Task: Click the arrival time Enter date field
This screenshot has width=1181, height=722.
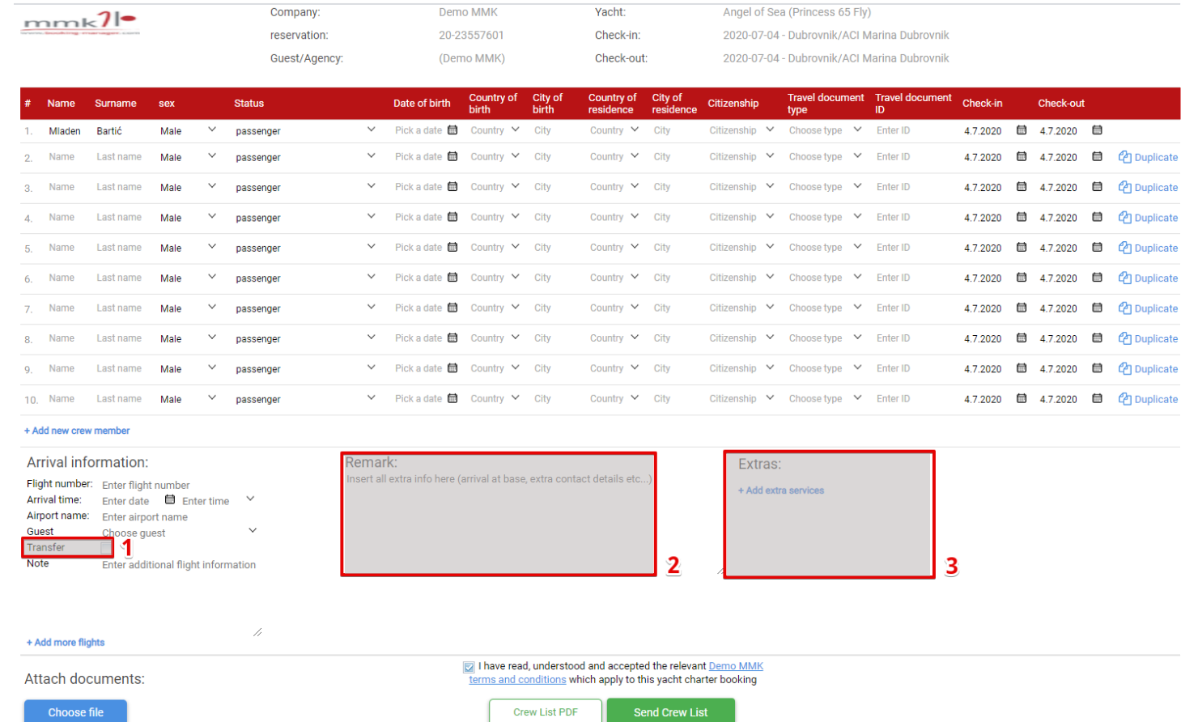Action: click(125, 501)
